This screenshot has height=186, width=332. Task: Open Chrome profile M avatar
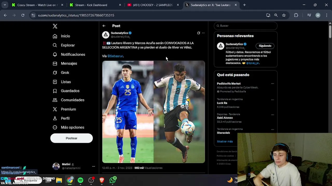pos(318,15)
